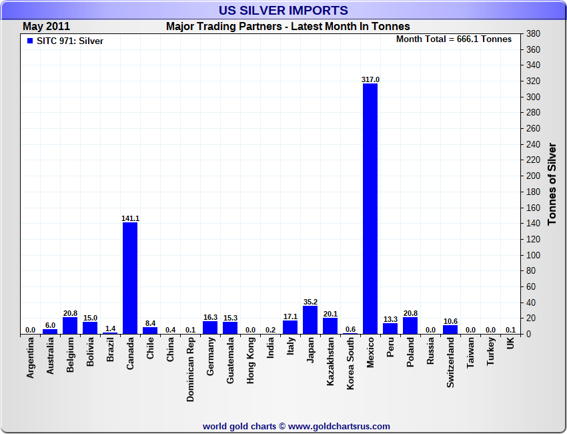Click the 317.0 value above Mexico bar
567x434 pixels.
tap(370, 79)
